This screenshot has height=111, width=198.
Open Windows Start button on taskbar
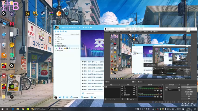(2, 109)
